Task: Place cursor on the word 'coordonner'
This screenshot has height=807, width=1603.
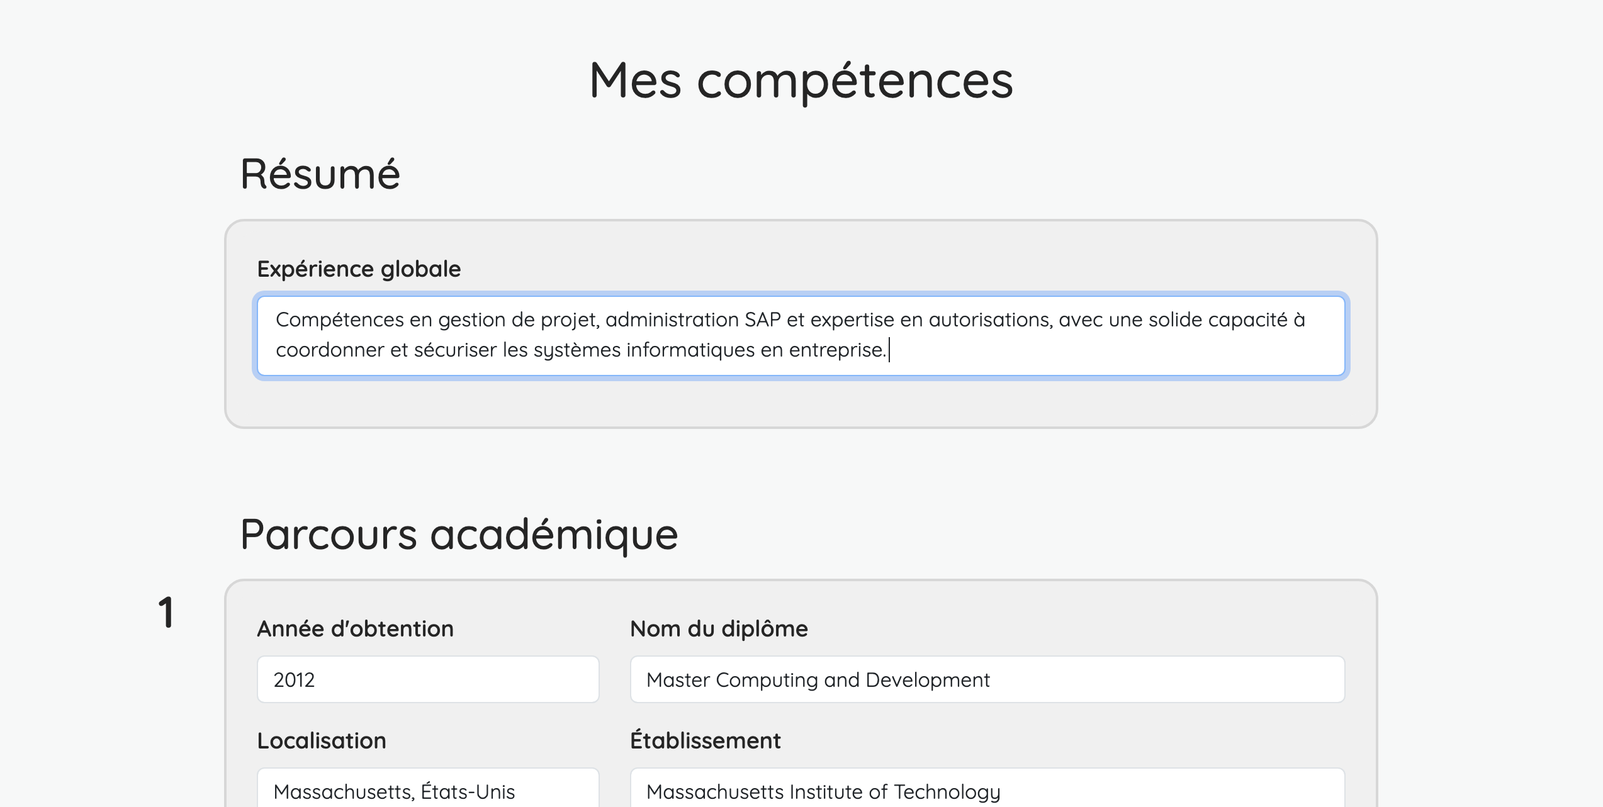Action: click(330, 350)
